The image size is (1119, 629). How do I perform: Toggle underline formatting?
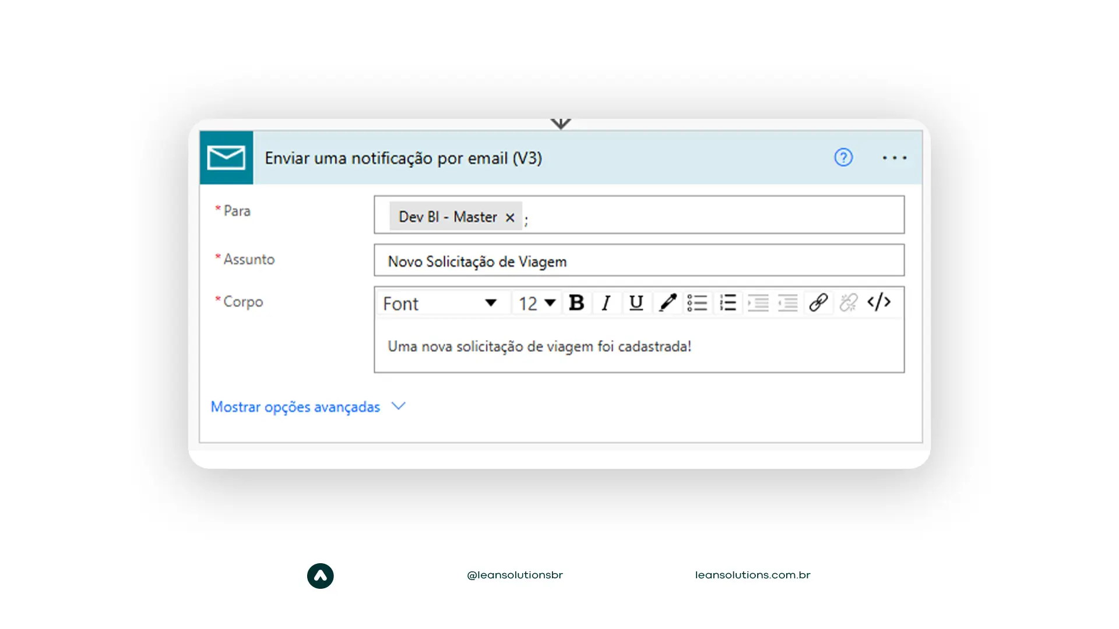pos(636,303)
